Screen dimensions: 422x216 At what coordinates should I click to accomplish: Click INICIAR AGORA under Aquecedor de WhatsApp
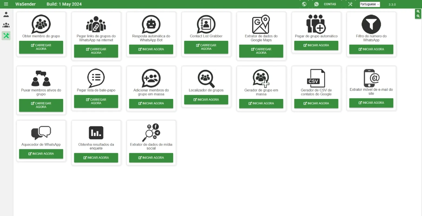click(41, 154)
